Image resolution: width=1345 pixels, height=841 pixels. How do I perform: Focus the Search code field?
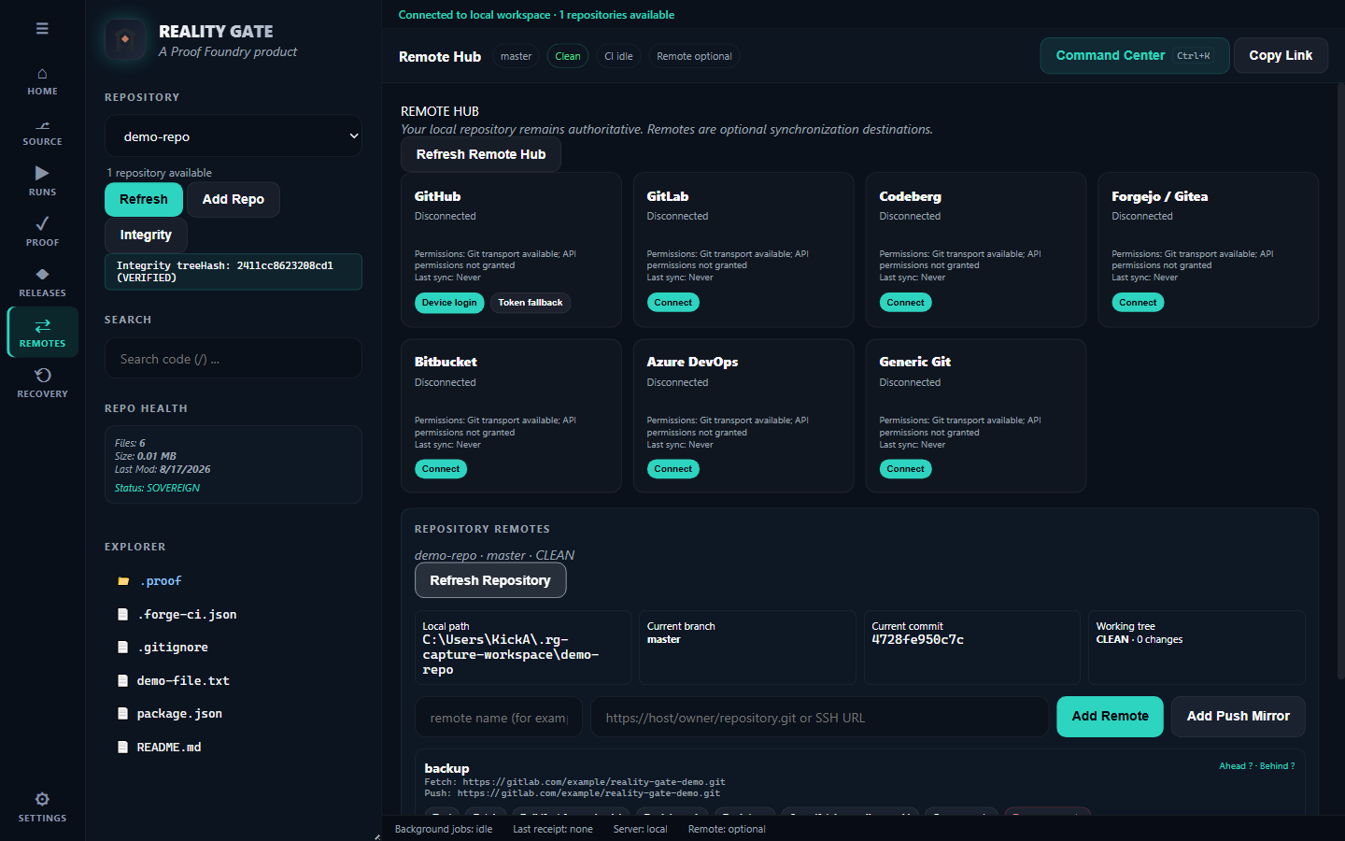pos(234,358)
